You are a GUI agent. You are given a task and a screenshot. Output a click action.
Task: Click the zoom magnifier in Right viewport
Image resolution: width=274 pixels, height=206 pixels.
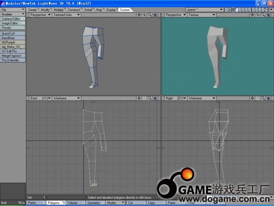tap(263, 98)
